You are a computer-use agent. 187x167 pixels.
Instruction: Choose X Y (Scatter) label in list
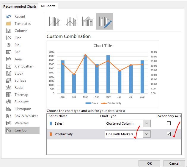tap(24, 66)
